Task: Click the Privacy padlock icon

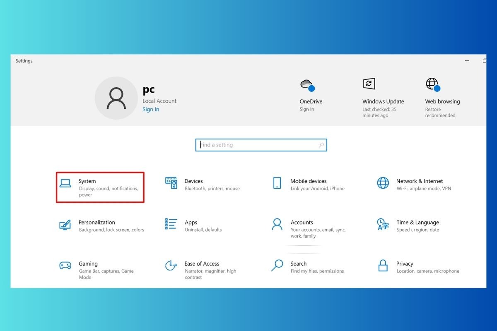Action: pyautogui.click(x=383, y=266)
